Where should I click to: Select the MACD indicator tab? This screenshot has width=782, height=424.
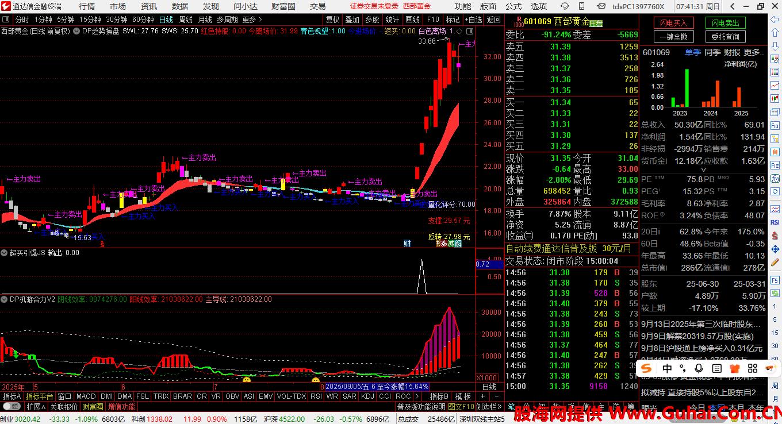[86, 396]
